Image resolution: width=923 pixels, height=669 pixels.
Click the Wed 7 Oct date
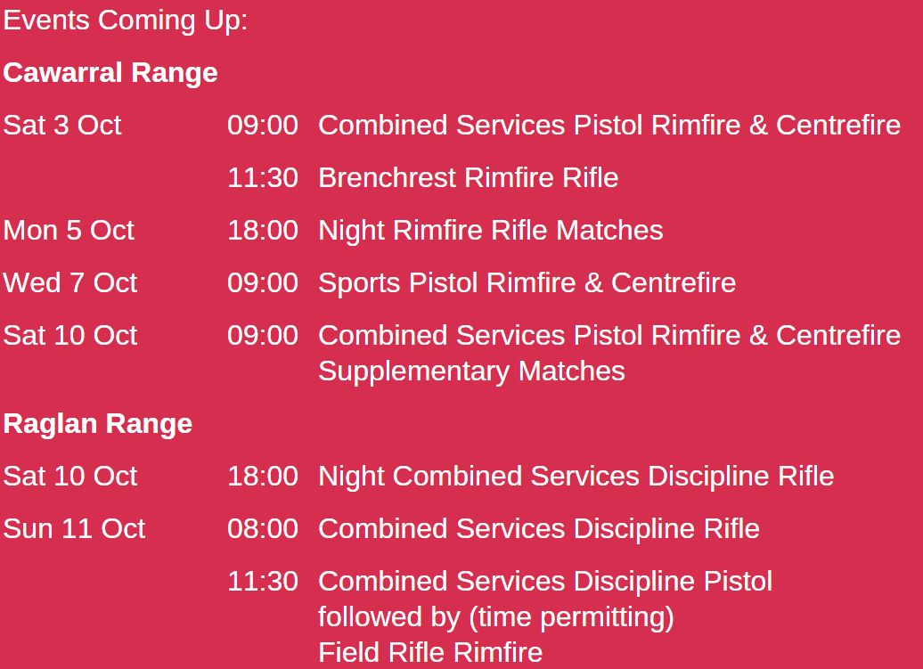pyautogui.click(x=70, y=283)
